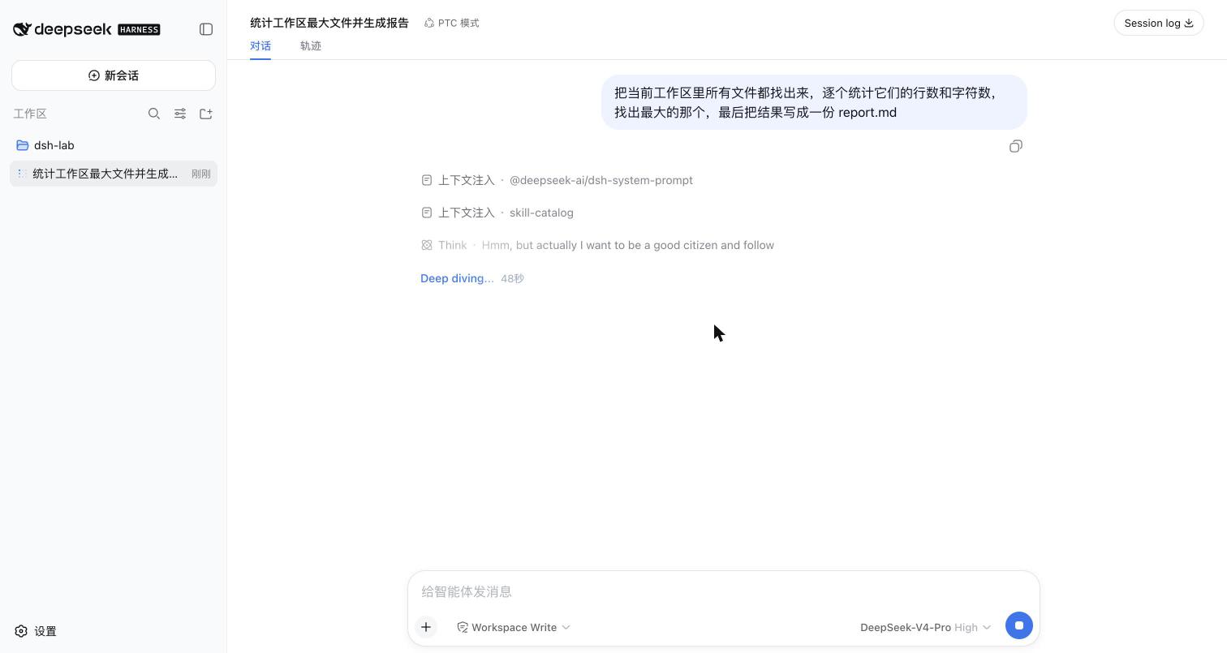This screenshot has width=1227, height=653.
Task: Click the Deep diving... status text
Action: (x=457, y=278)
